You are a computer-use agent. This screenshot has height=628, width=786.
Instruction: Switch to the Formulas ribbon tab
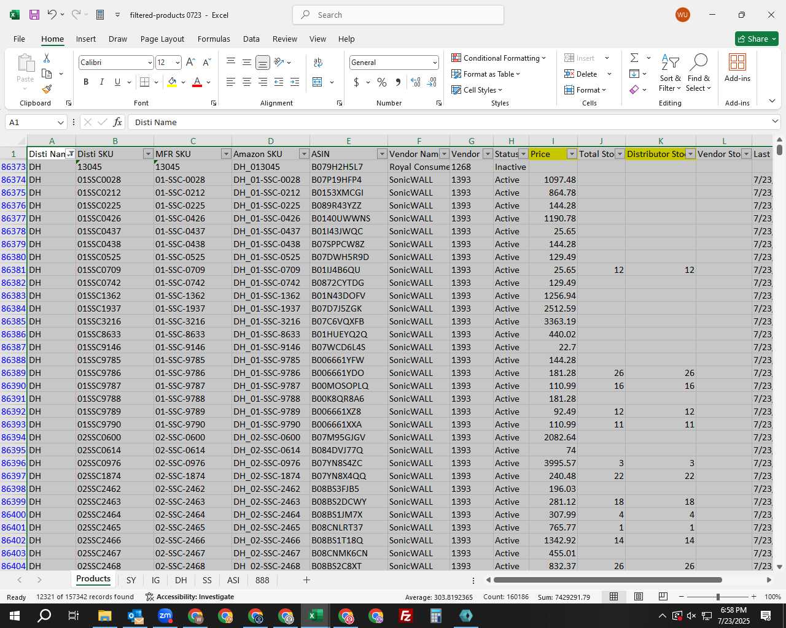click(x=214, y=39)
